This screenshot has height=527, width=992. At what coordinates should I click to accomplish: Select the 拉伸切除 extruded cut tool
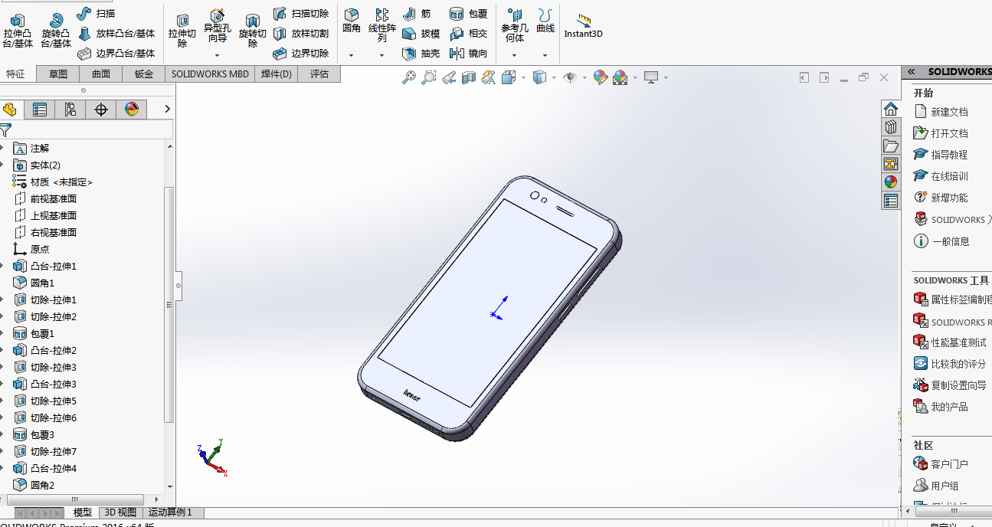click(x=182, y=30)
